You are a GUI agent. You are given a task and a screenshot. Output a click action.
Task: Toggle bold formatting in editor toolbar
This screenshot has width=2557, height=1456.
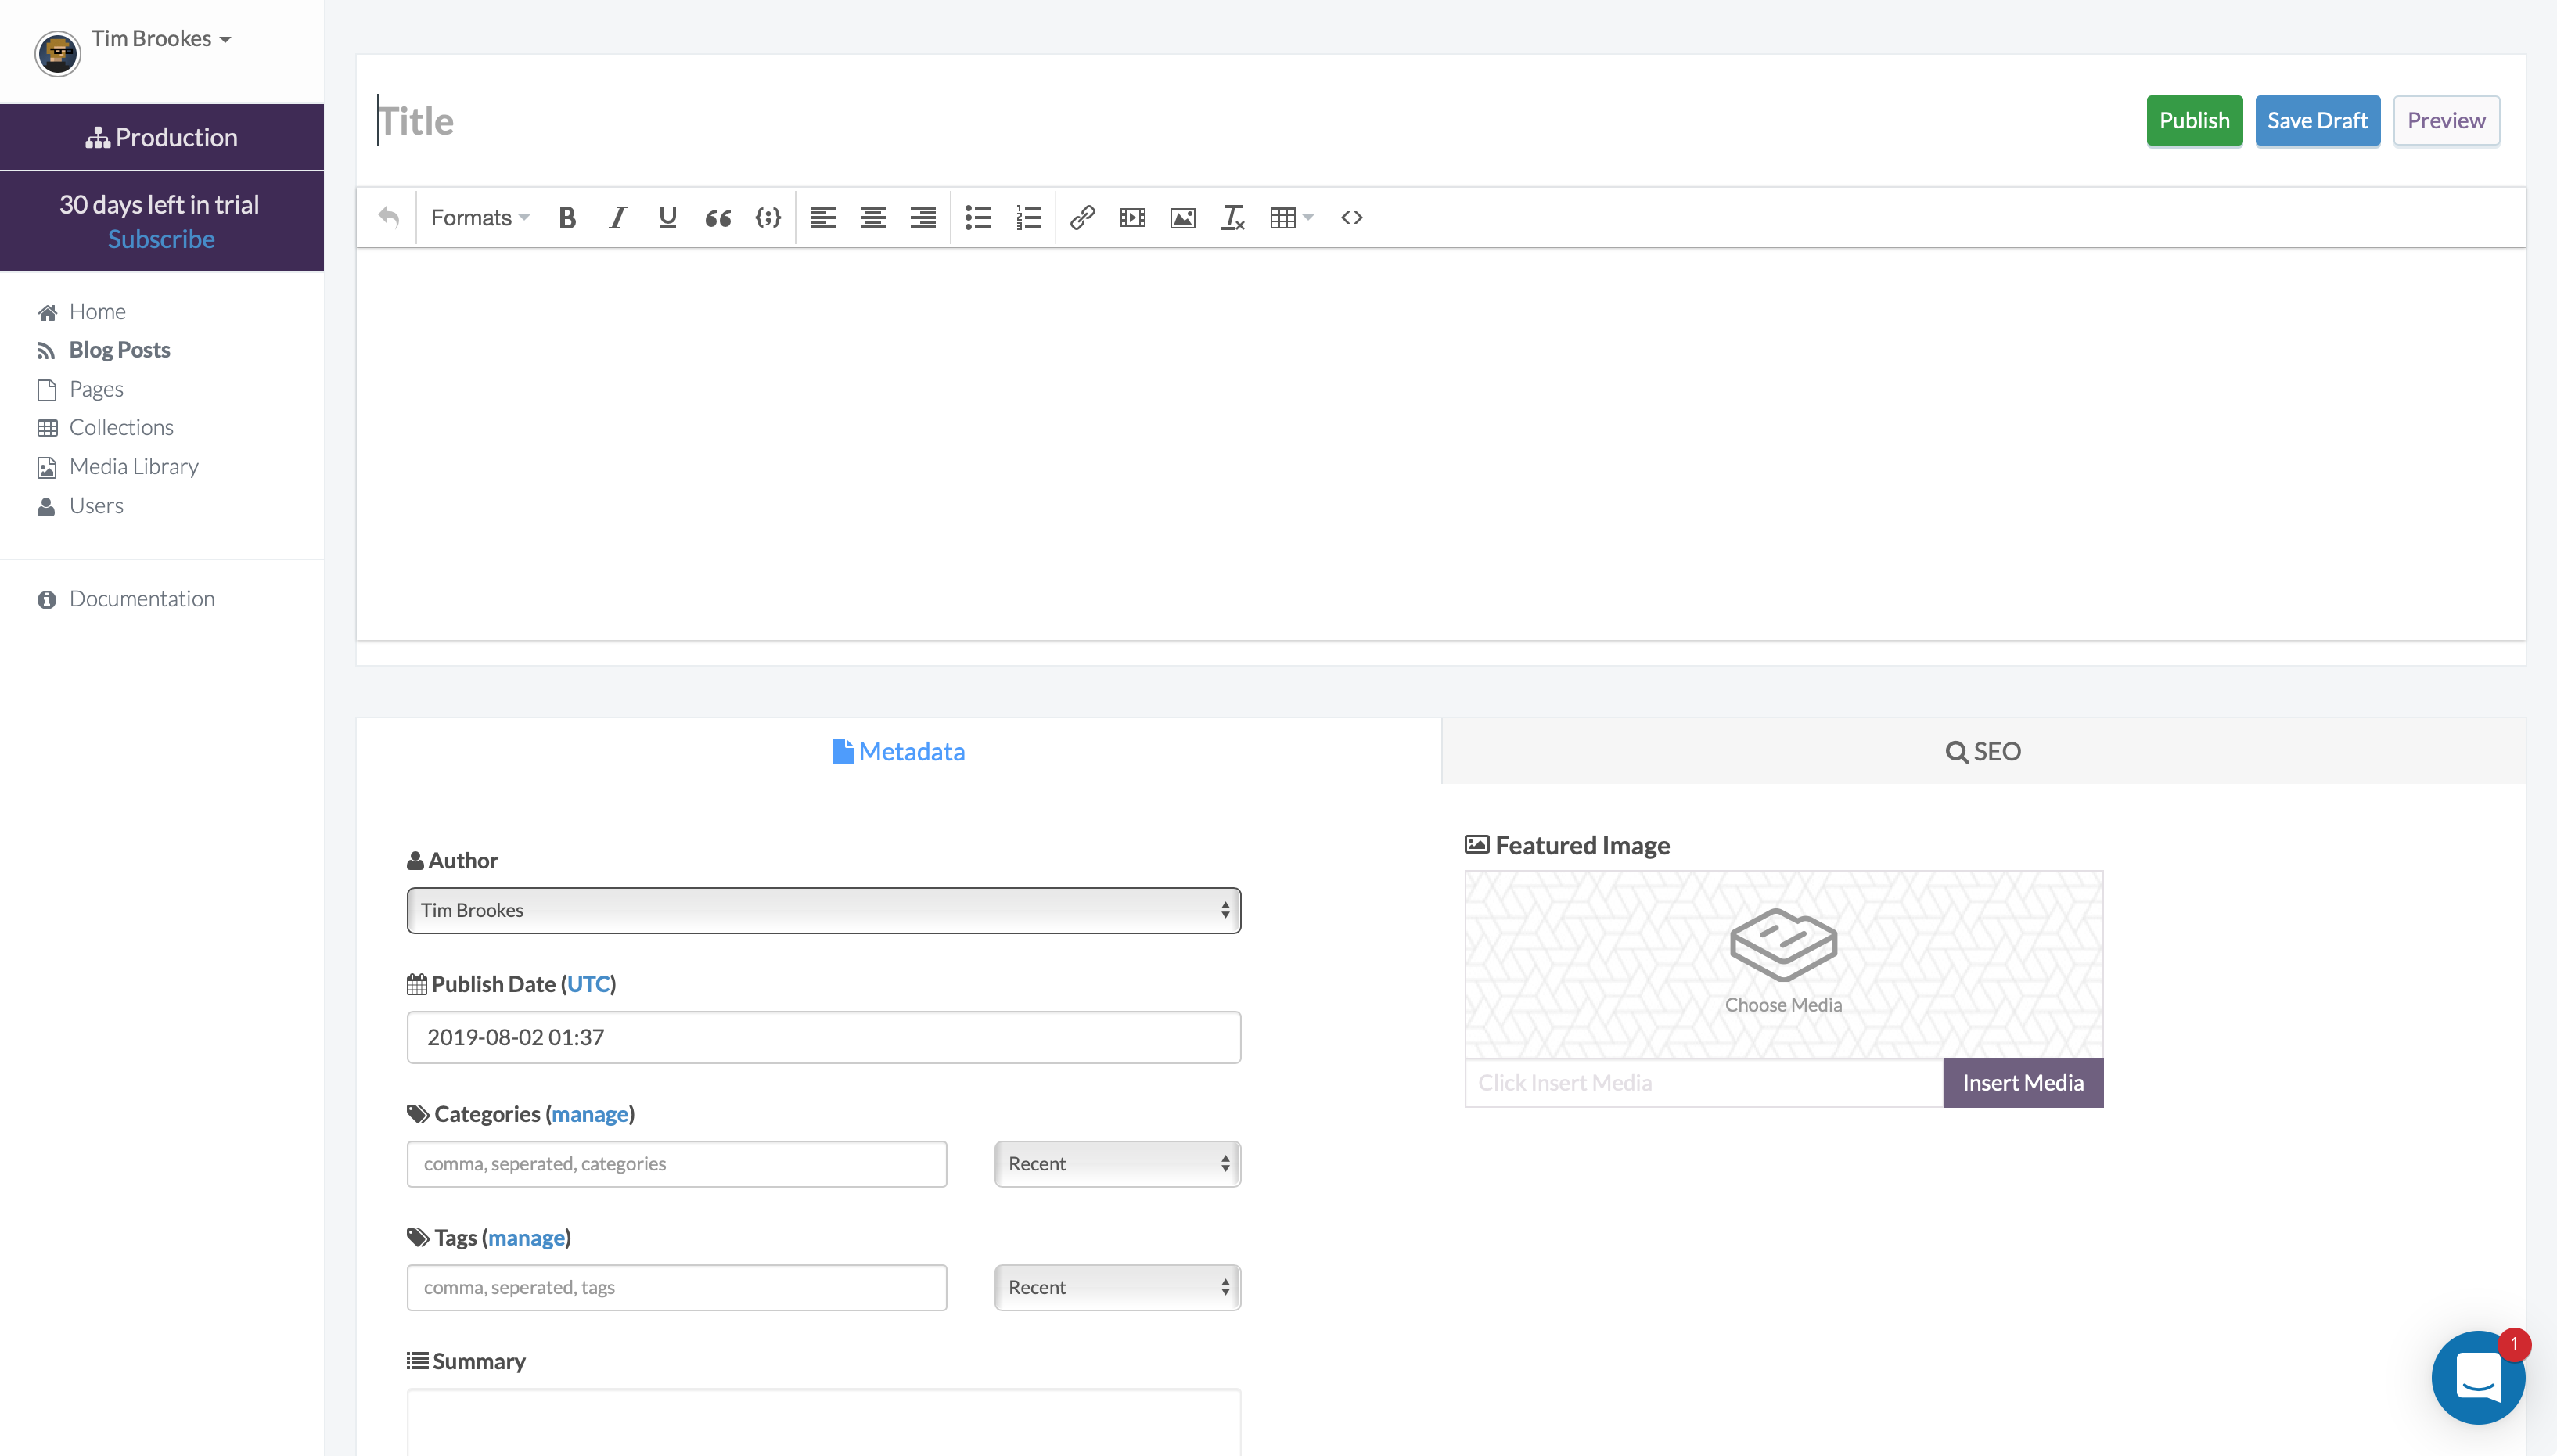point(567,217)
